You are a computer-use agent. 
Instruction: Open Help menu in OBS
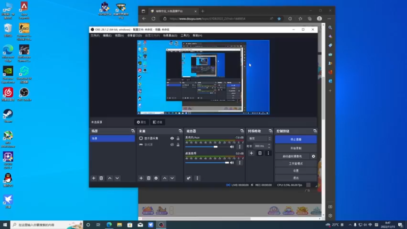click(x=197, y=36)
